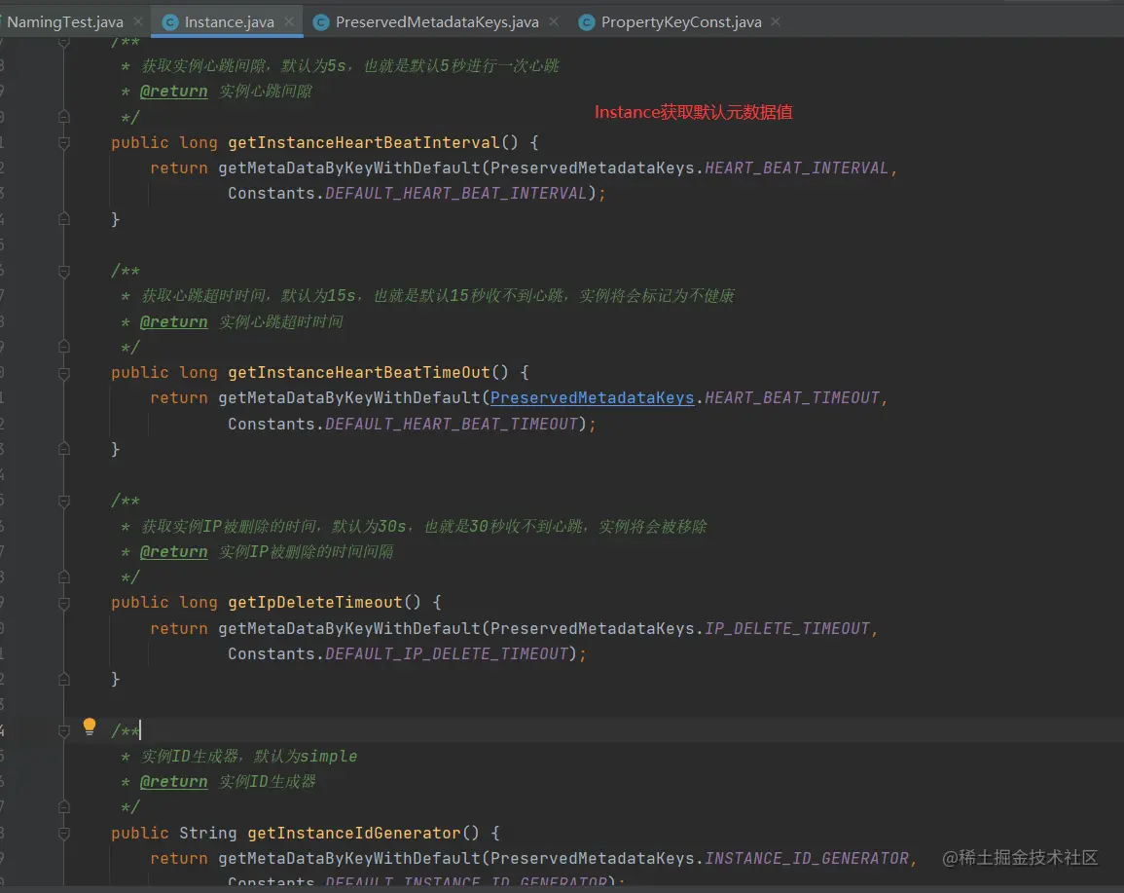The height and width of the screenshot is (893, 1124).
Task: Click the String return type keyword
Action: pos(208,833)
